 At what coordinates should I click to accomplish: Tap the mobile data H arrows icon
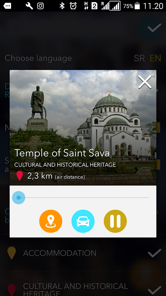click(x=86, y=6)
